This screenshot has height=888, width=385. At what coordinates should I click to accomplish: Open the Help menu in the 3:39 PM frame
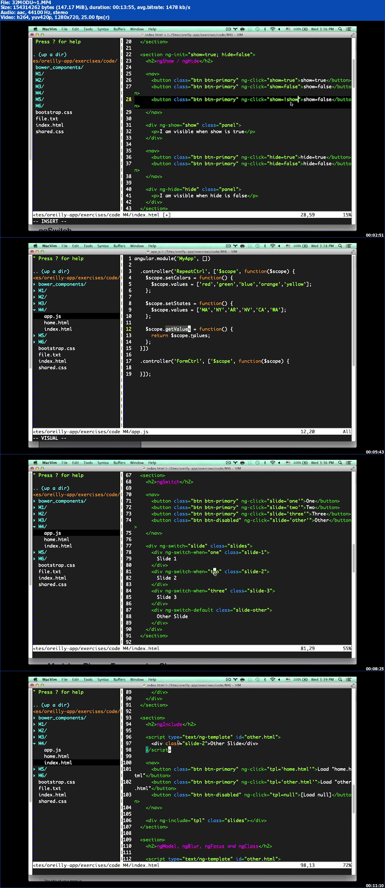coord(152,680)
